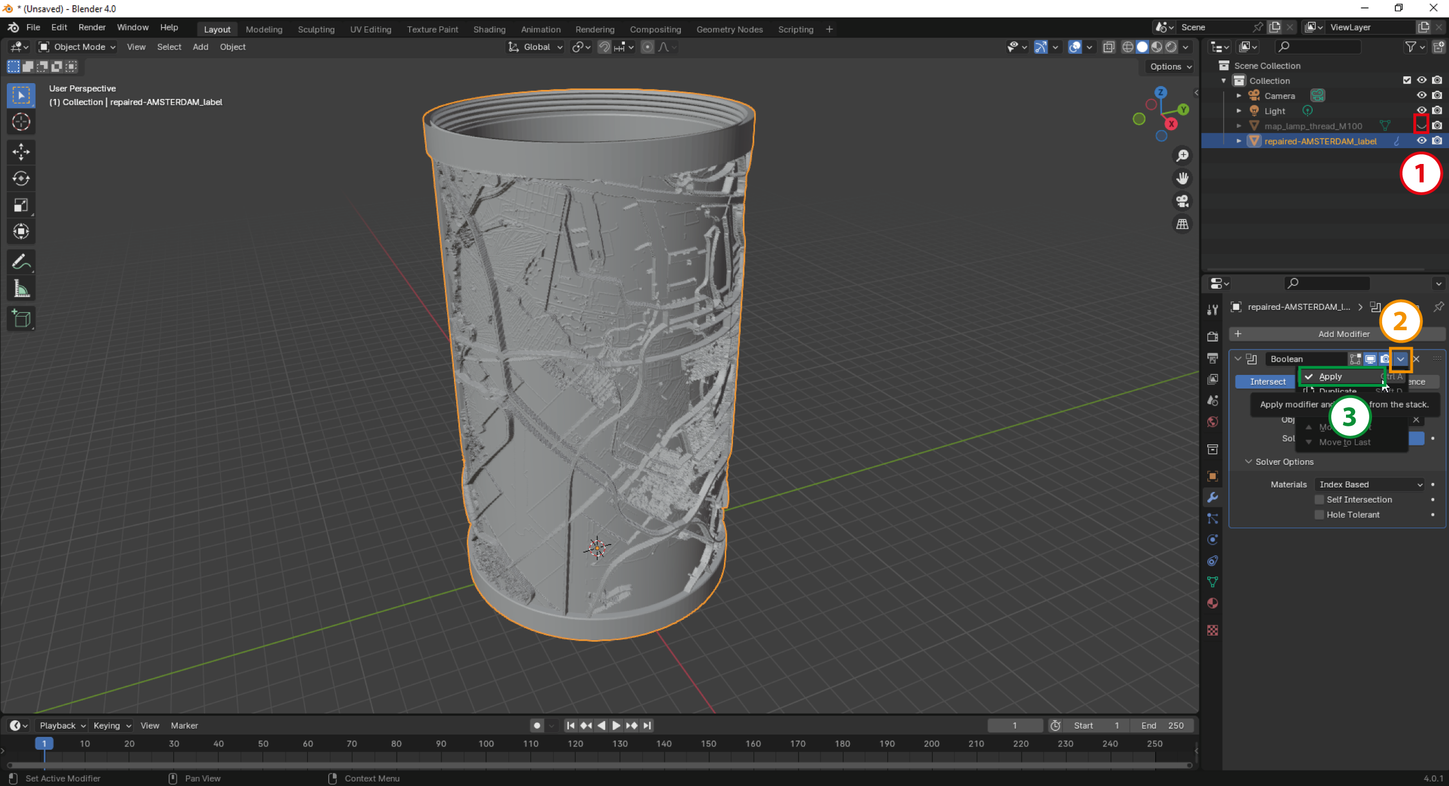Select the Measure tool
This screenshot has height=786, width=1449.
(x=21, y=288)
